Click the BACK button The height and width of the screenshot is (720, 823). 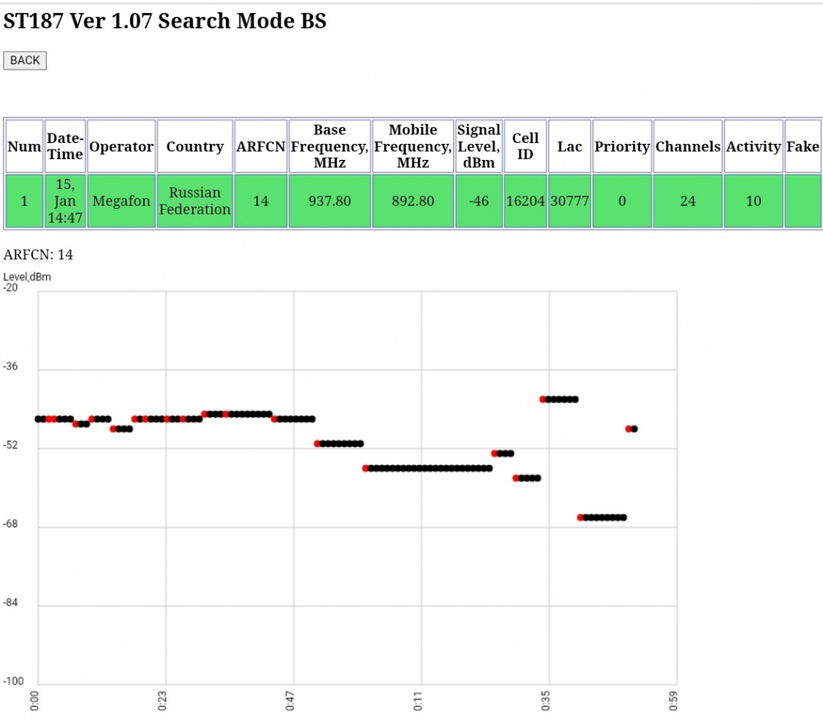25,60
